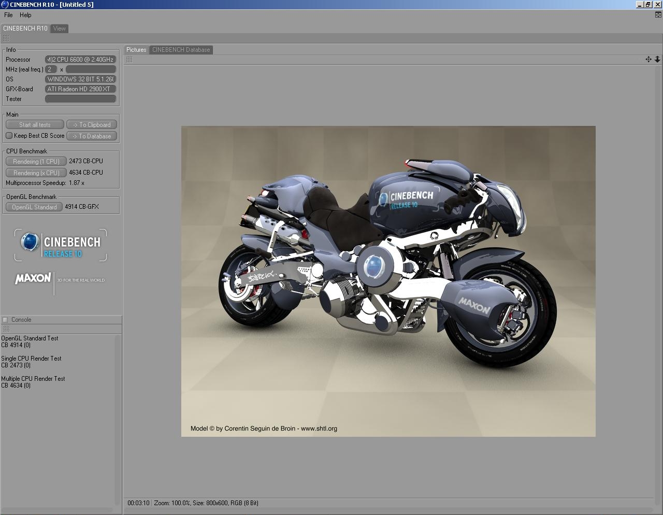This screenshot has width=663, height=515.
Task: Click Multiprocessor Speedup 1.87 x text
Action: pos(45,183)
